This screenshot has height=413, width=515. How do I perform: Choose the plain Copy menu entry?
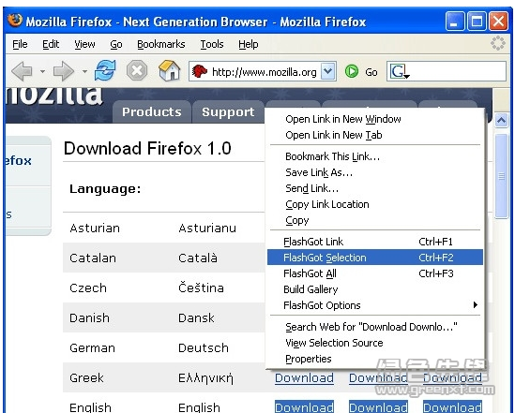[x=375, y=221]
